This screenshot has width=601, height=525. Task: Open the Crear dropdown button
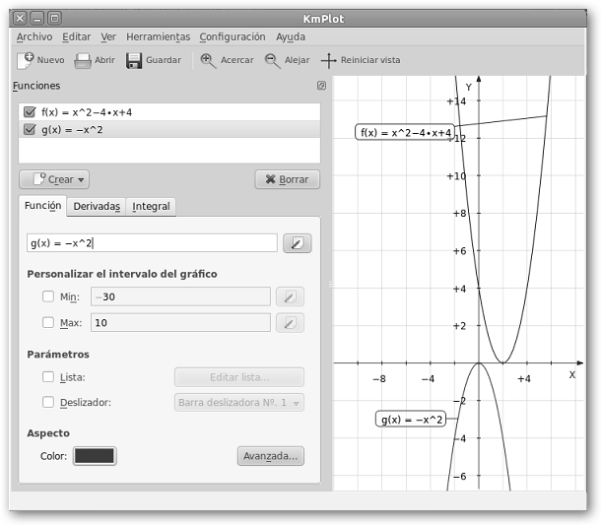[x=54, y=179]
